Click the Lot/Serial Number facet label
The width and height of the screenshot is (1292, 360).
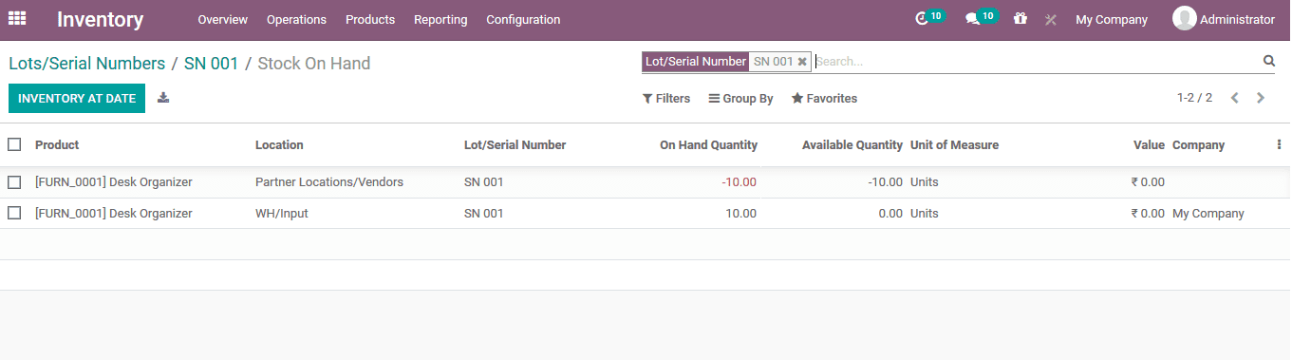click(696, 62)
